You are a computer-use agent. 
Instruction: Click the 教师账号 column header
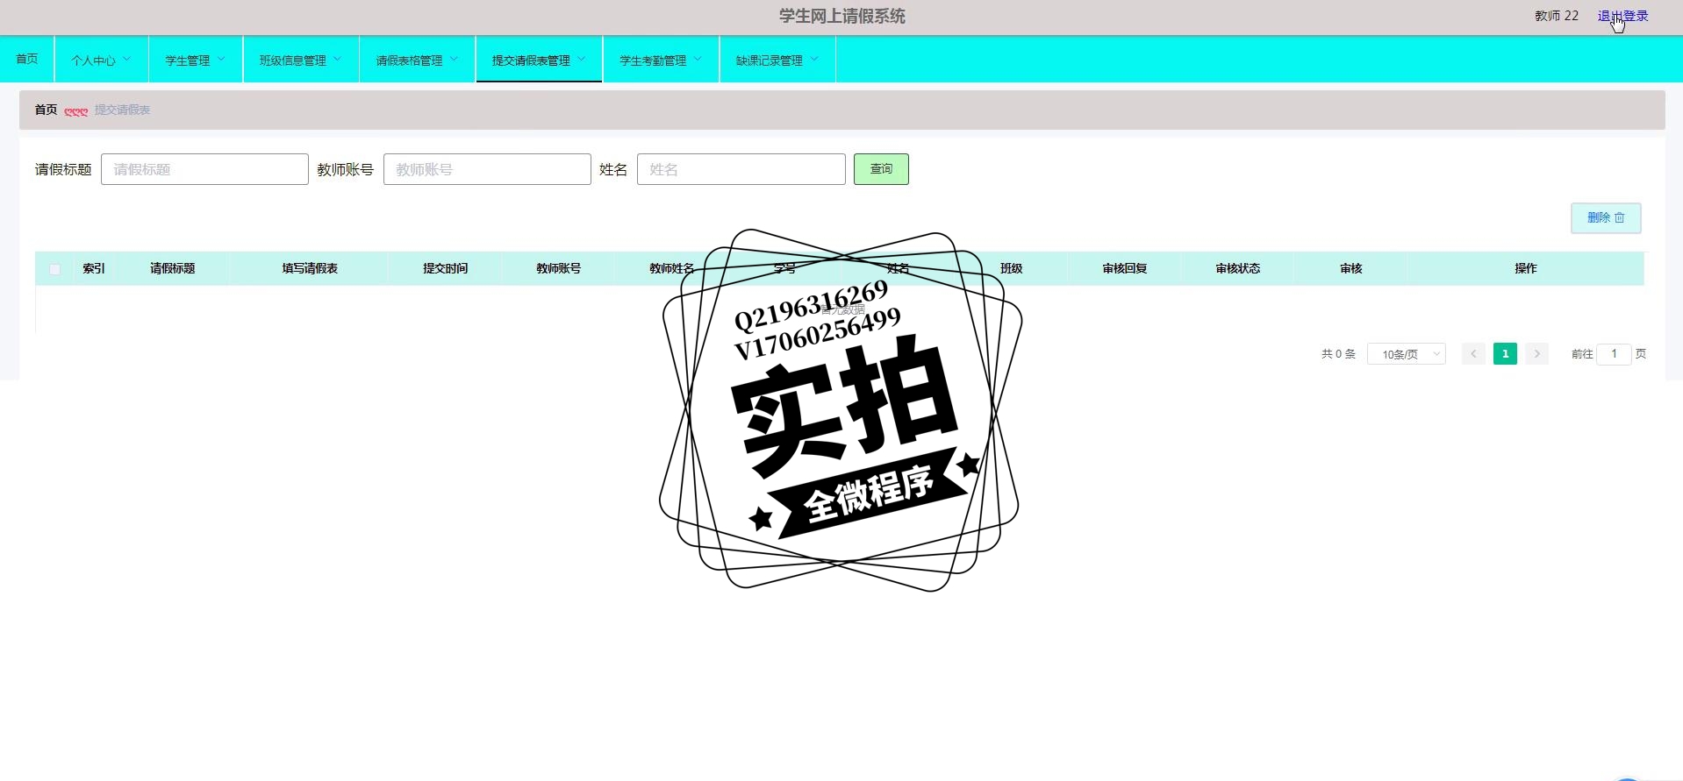point(558,268)
